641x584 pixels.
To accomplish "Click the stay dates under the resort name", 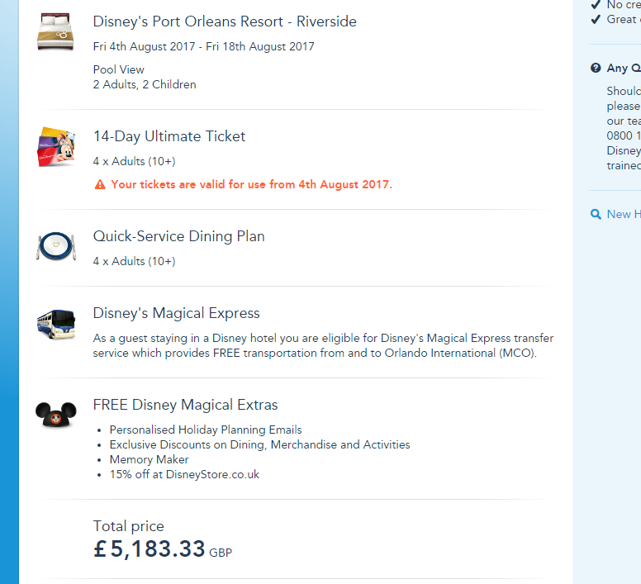I will (x=203, y=46).
